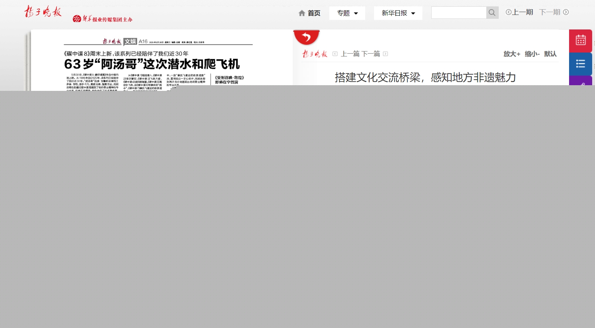Click the 新华报业传媒集团 logo
The image size is (595, 328).
[103, 19]
